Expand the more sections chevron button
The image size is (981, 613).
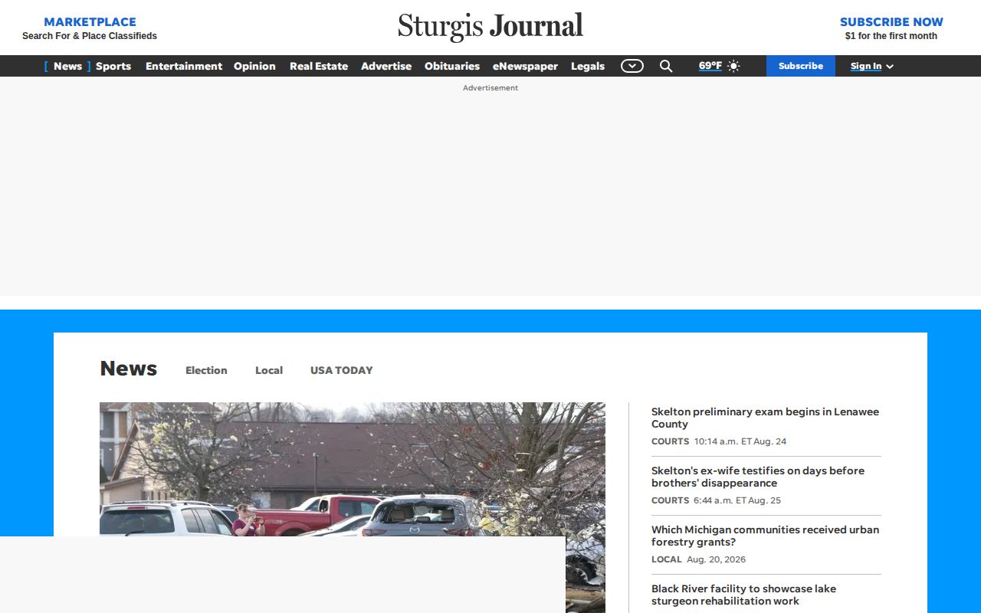[x=632, y=66]
